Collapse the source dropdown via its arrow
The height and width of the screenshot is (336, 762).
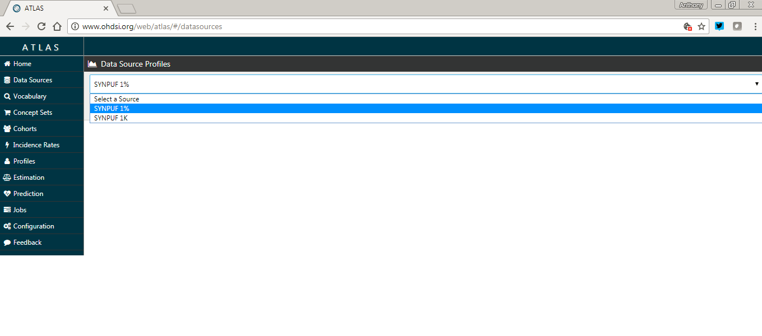coord(756,84)
